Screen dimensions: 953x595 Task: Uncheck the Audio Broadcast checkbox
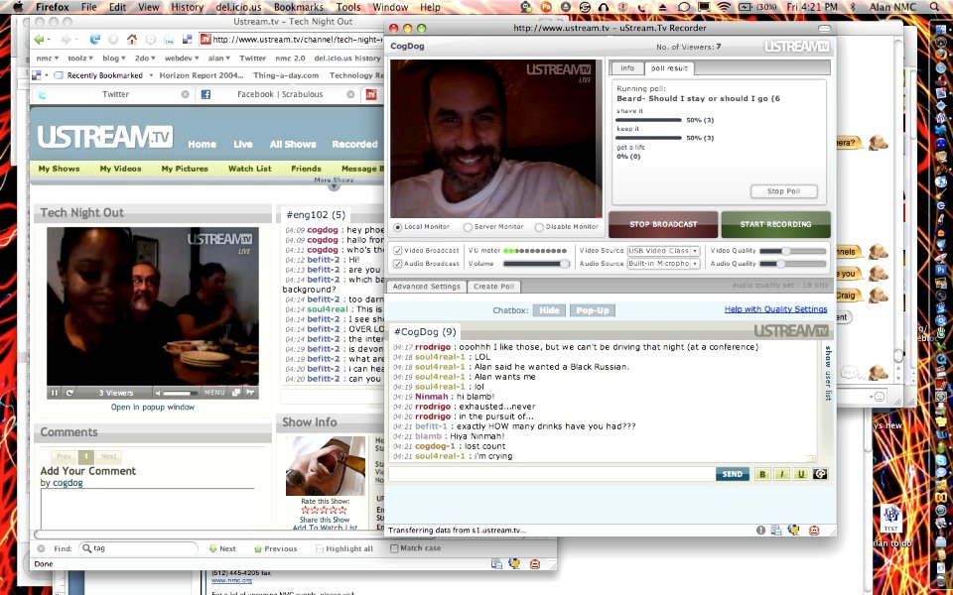click(x=398, y=264)
